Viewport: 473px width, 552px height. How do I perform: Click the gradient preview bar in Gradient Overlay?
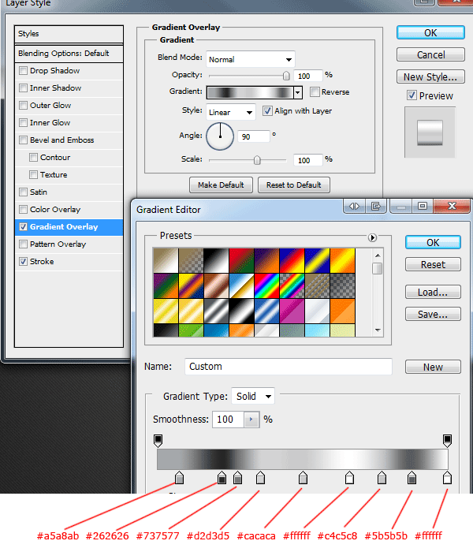pos(250,92)
